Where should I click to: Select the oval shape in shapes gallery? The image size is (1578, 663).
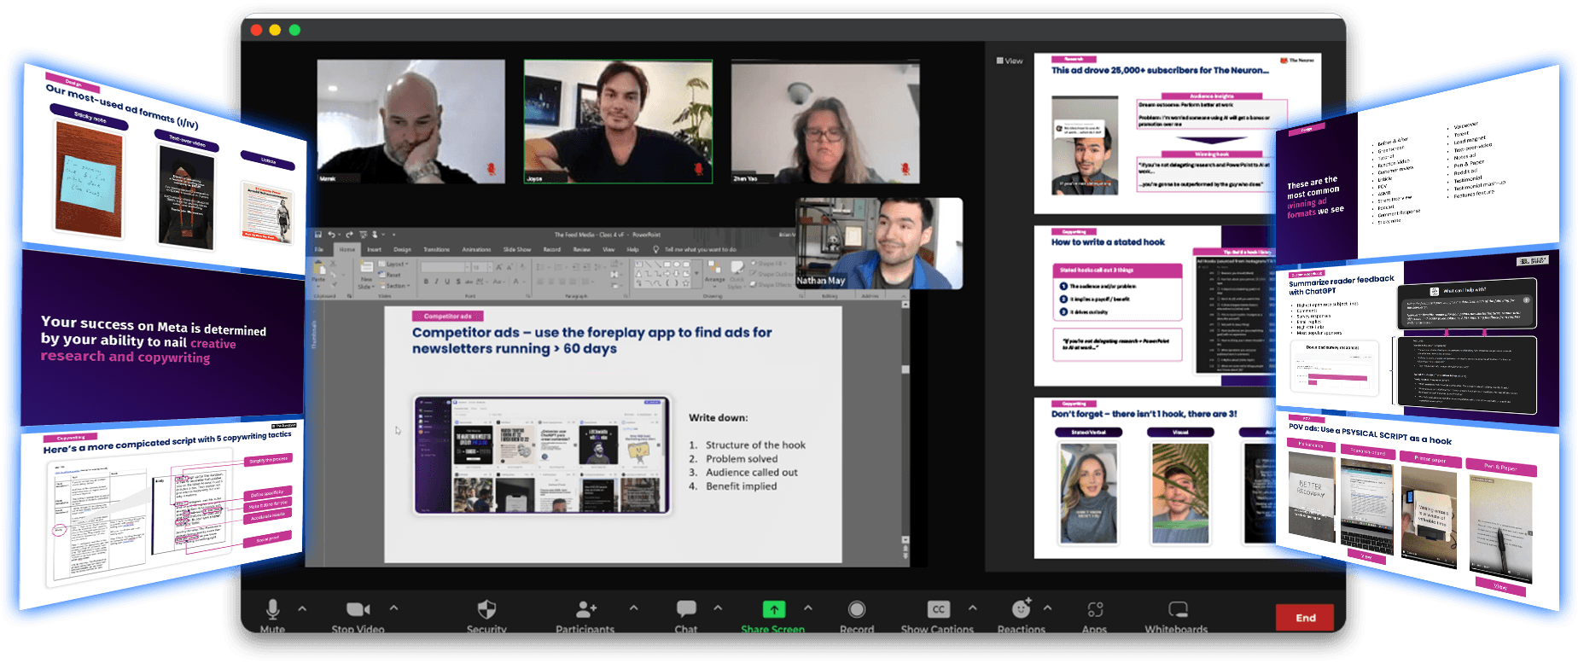pos(677,264)
